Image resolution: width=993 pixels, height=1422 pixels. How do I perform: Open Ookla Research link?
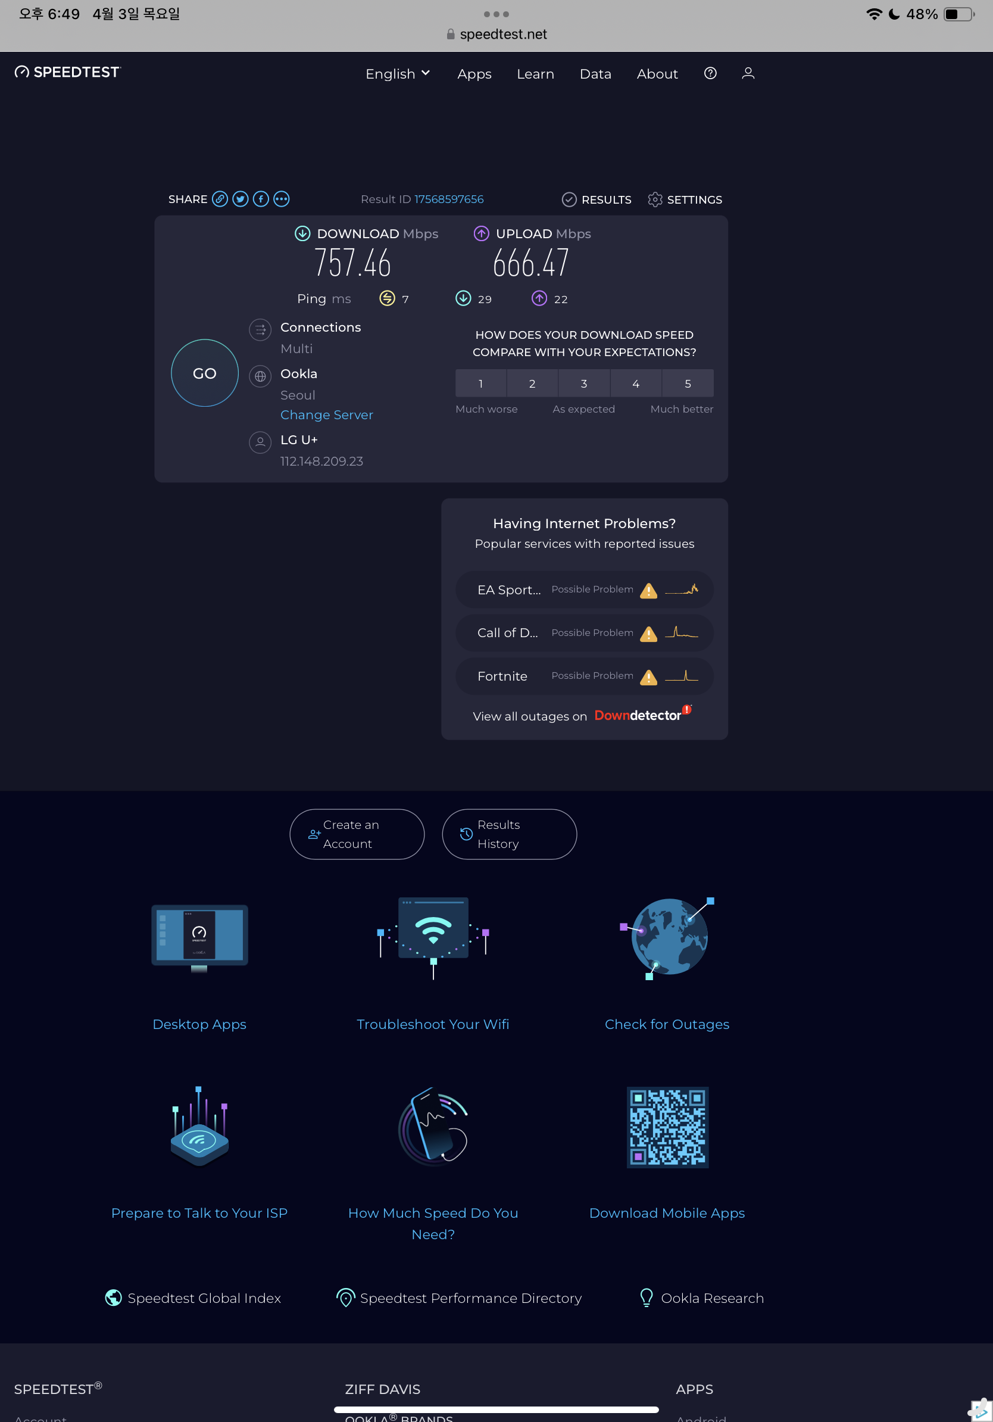(x=701, y=1298)
